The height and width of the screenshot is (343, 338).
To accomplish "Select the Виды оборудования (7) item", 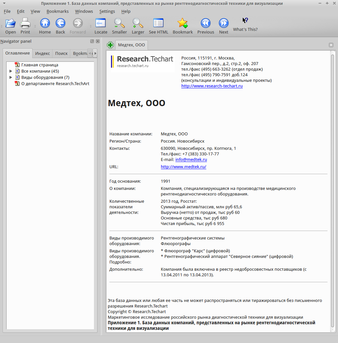I will click(x=45, y=78).
